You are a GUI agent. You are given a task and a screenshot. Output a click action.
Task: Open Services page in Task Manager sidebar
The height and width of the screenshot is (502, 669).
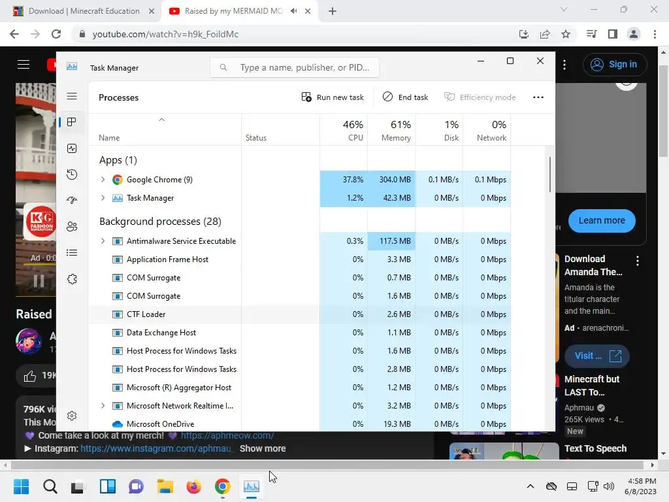(x=72, y=278)
